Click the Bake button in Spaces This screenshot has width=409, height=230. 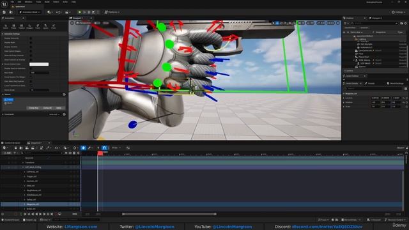tap(59, 108)
